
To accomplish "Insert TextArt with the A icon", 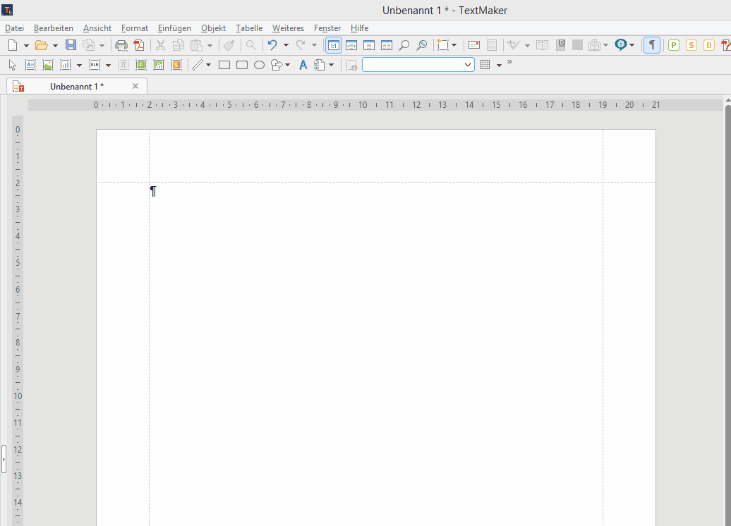I will [x=303, y=65].
